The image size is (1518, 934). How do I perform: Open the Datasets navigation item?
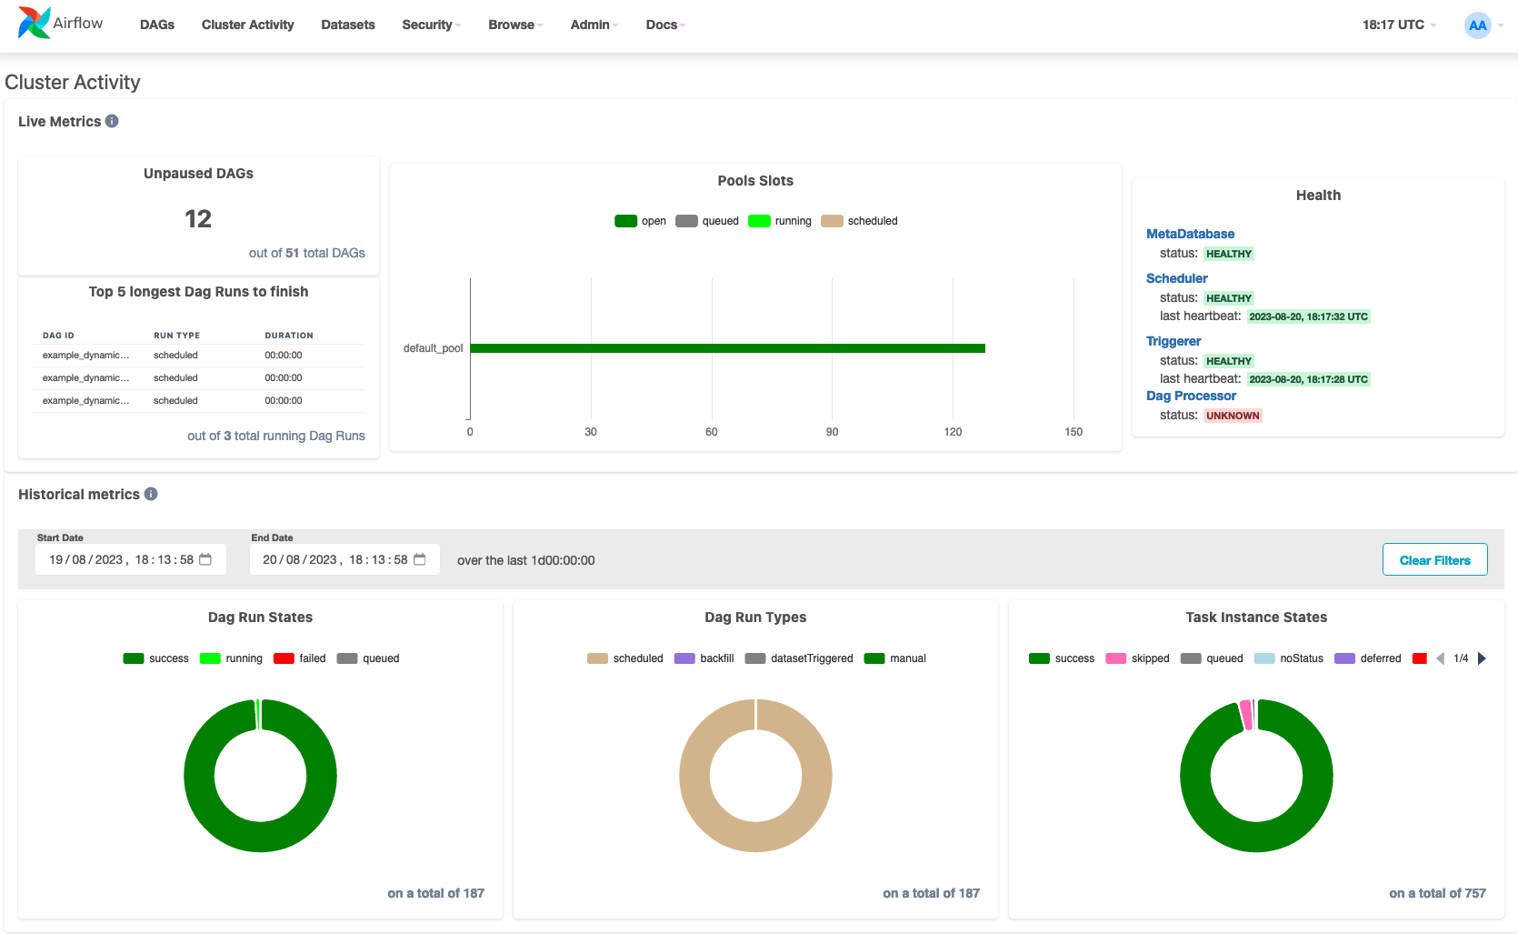[x=348, y=25]
